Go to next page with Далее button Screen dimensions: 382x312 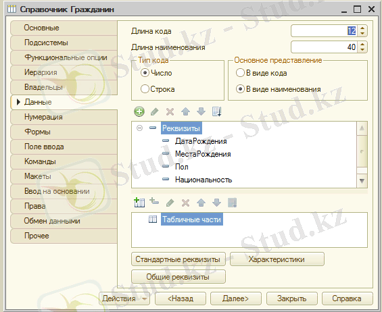235,298
